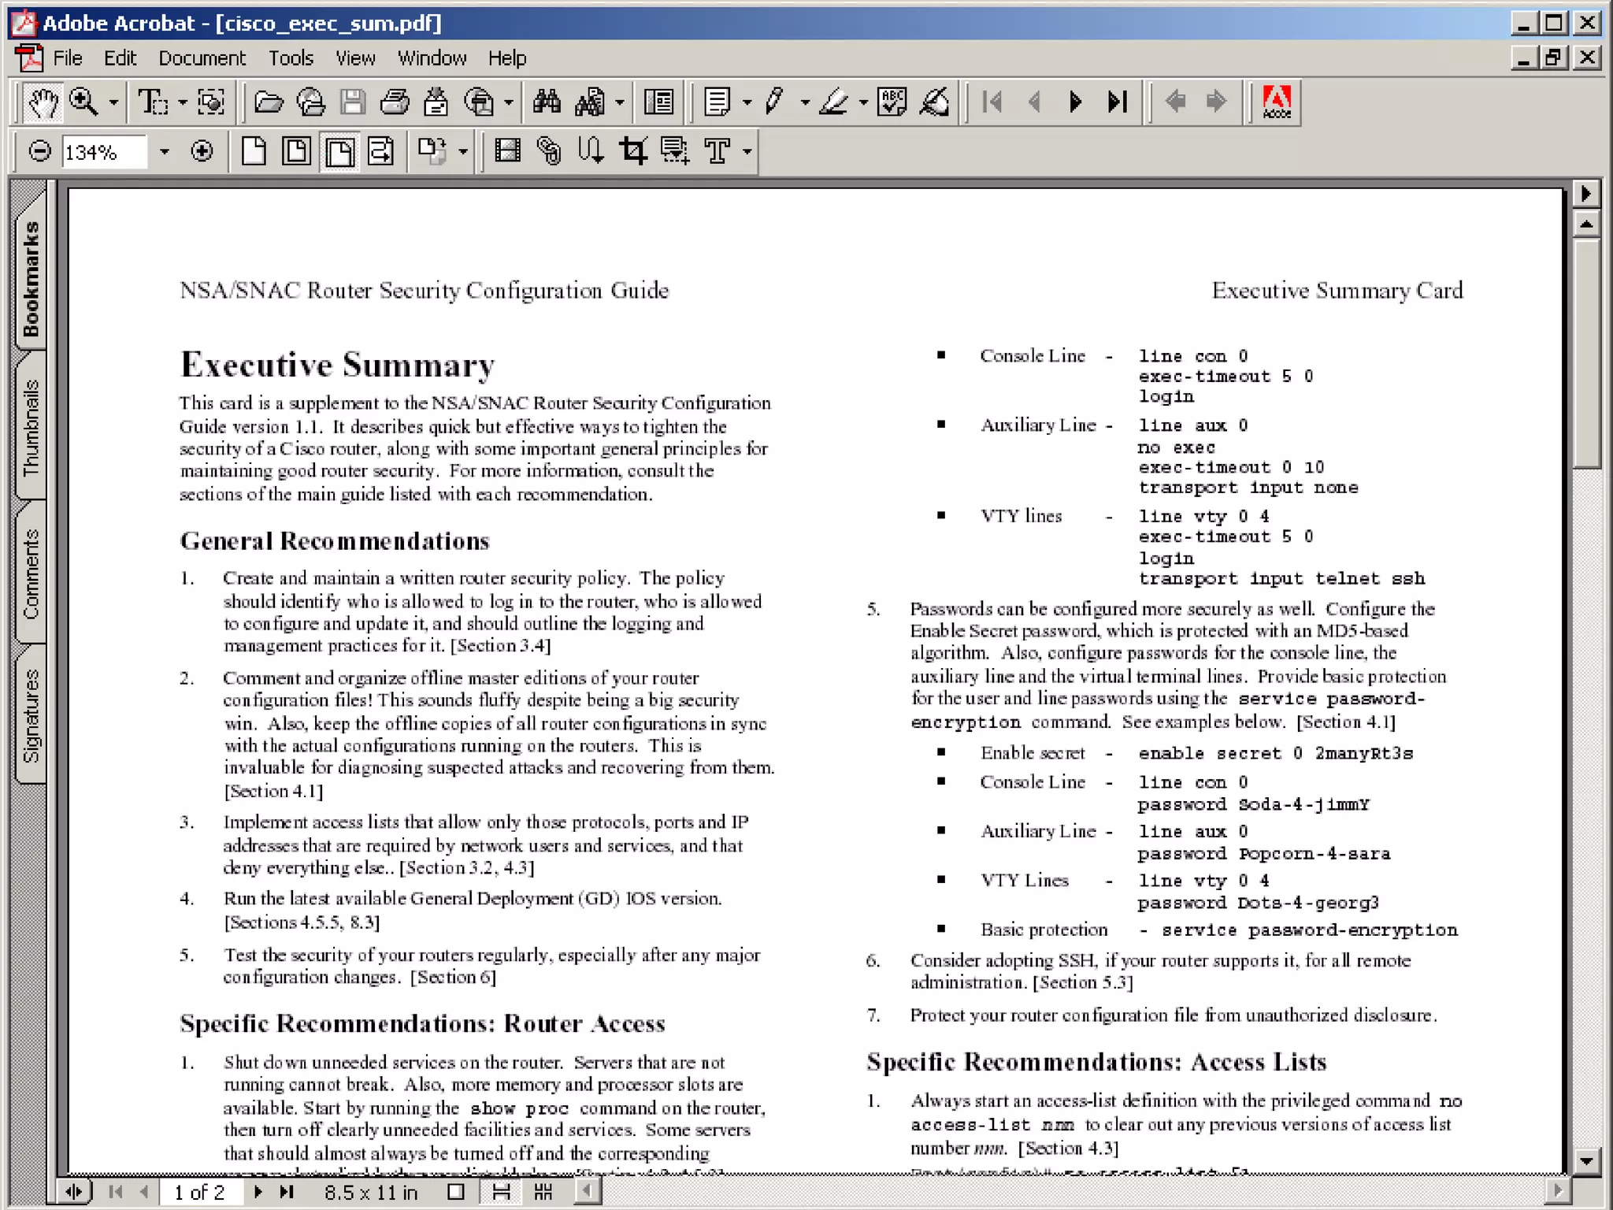Toggle Actual Size page view
The height and width of the screenshot is (1210, 1613).
pos(254,150)
